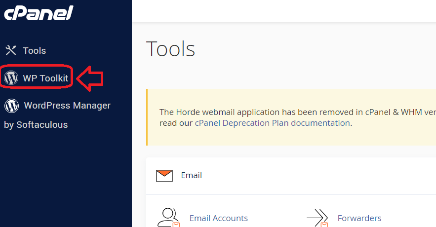The image size is (436, 227).
Task: Open the Email Accounts link
Action: (x=219, y=218)
